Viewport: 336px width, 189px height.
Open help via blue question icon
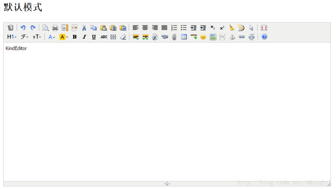tap(264, 37)
